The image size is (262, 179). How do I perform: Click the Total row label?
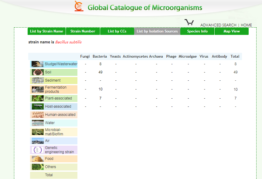tap(49, 175)
